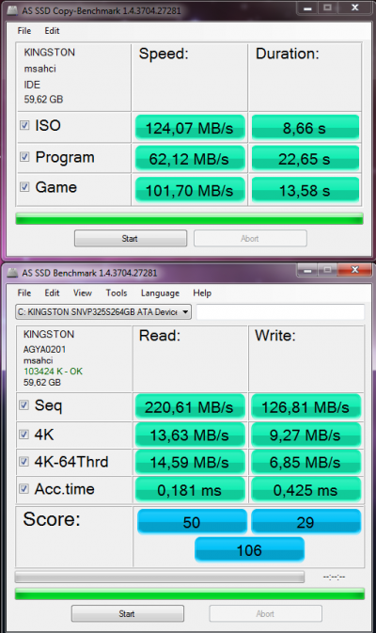Uncheck the Program copy test checkbox
Image resolution: width=376 pixels, height=633 pixels.
pyautogui.click(x=24, y=157)
